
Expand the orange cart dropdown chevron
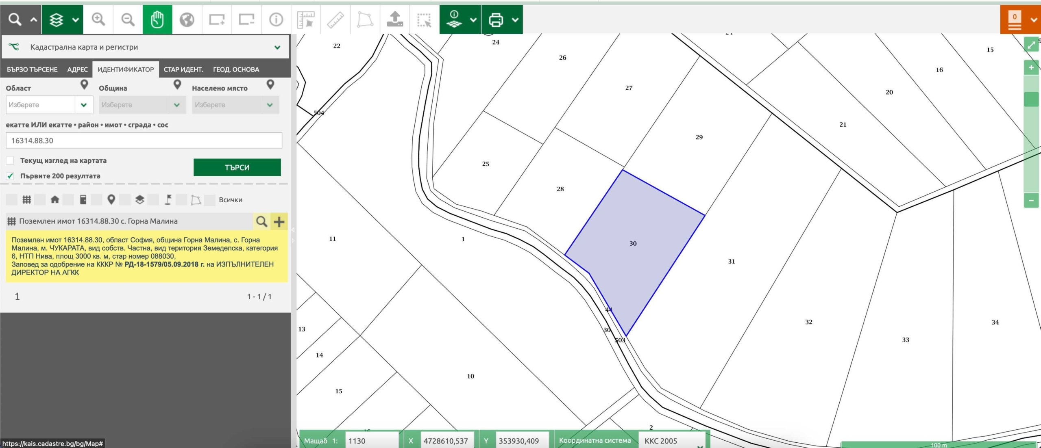[x=1034, y=19]
